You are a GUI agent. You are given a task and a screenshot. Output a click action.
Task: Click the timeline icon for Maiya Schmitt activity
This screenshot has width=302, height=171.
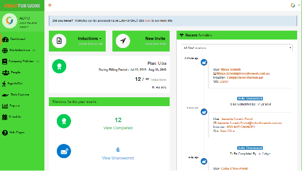(x=204, y=62)
